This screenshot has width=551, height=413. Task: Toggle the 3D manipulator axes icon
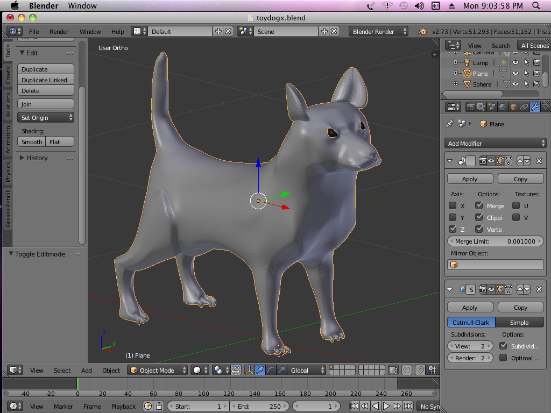click(250, 370)
